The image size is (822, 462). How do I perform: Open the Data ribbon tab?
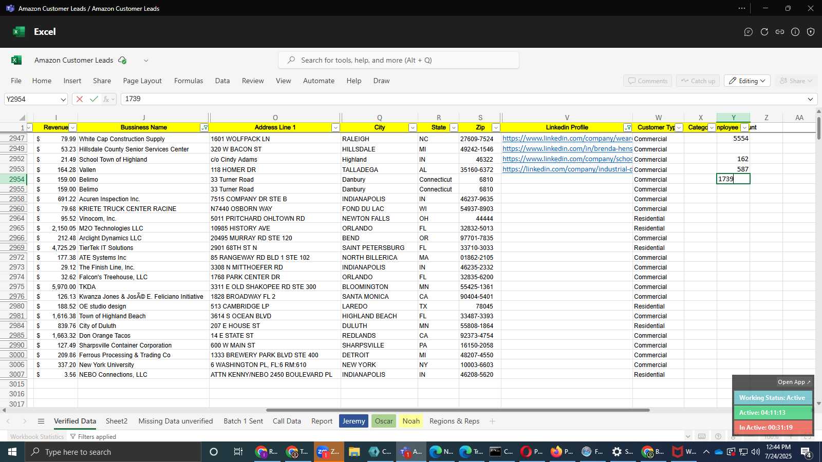[x=222, y=81]
